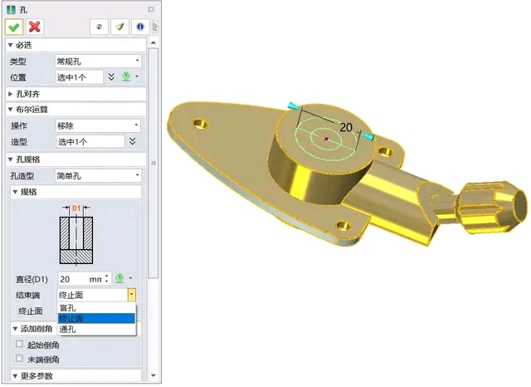The width and height of the screenshot is (531, 387).
Task: Click the 直径(D1) spinner arrows
Action: coord(107,278)
